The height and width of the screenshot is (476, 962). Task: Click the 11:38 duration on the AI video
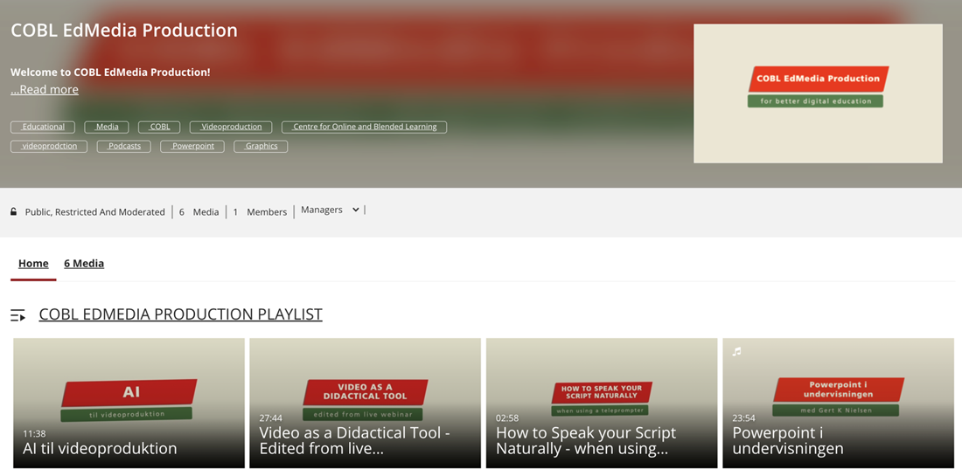point(34,433)
